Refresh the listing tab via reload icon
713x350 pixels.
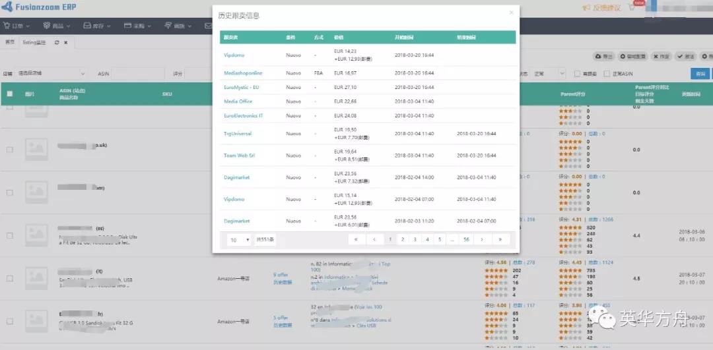point(56,42)
